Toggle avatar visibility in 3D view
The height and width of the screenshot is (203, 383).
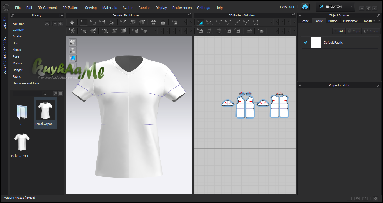[73, 50]
